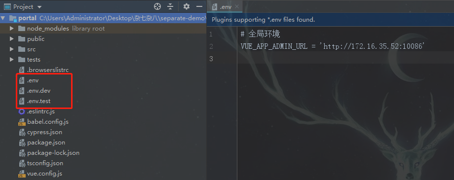Select .browserslistrc in the project tree
454x180 pixels.
pyautogui.click(x=48, y=70)
